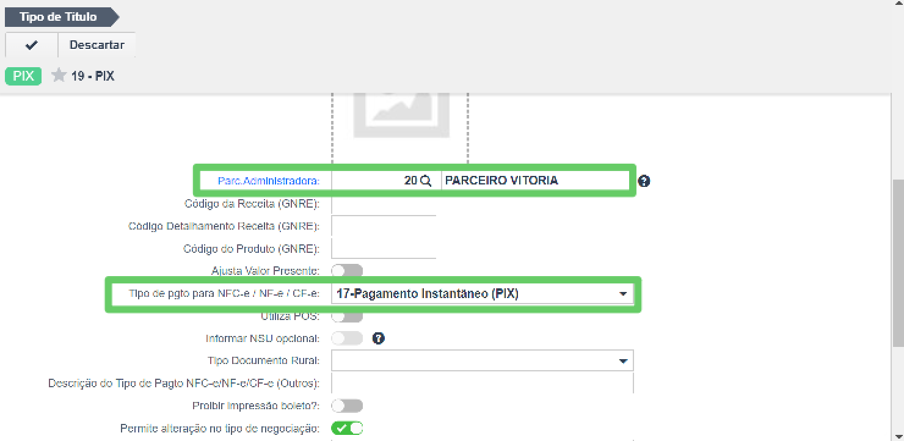Expand the Tipo Documento Rural dropdown
The width and height of the screenshot is (904, 441).
click(483, 360)
